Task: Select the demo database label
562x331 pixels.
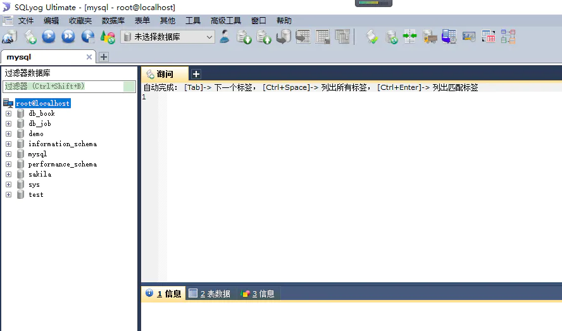Action: [x=36, y=134]
